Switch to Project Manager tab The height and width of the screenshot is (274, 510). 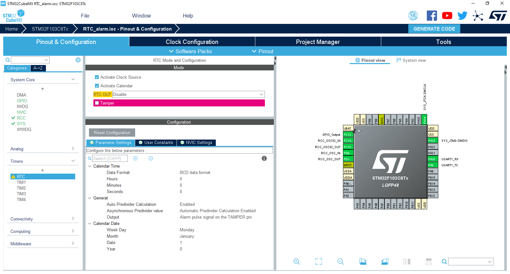coord(318,42)
